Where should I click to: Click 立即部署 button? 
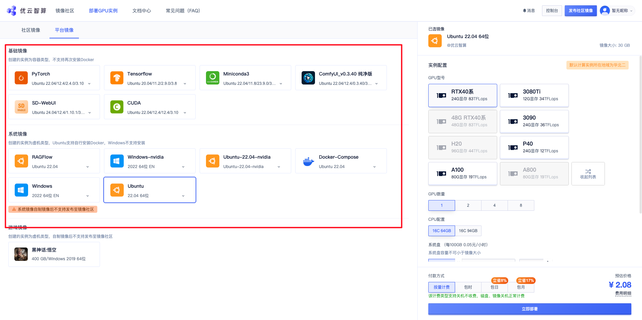point(530,309)
